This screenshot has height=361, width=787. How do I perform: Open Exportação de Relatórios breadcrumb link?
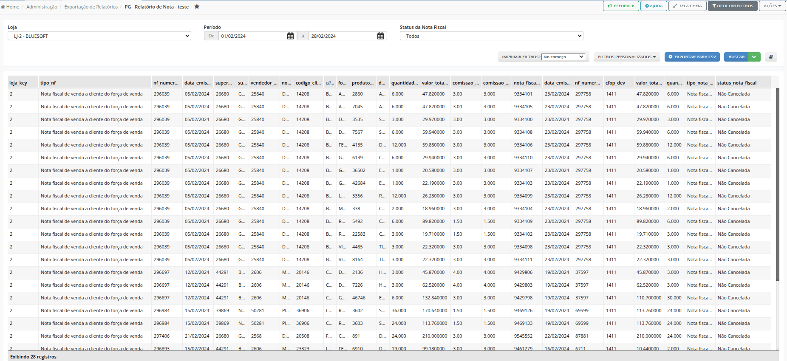click(x=91, y=7)
